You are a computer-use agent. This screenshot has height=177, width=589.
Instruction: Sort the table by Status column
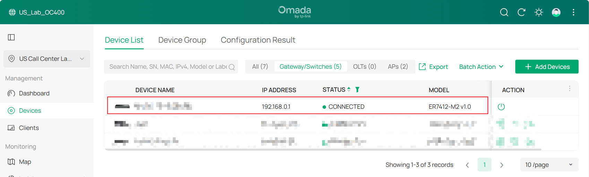pos(349,90)
